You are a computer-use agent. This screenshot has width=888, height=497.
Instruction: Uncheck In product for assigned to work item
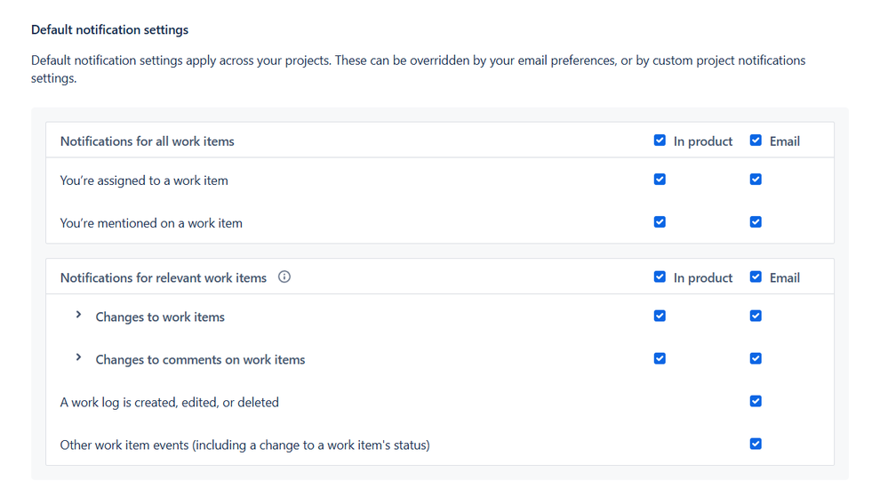click(660, 180)
